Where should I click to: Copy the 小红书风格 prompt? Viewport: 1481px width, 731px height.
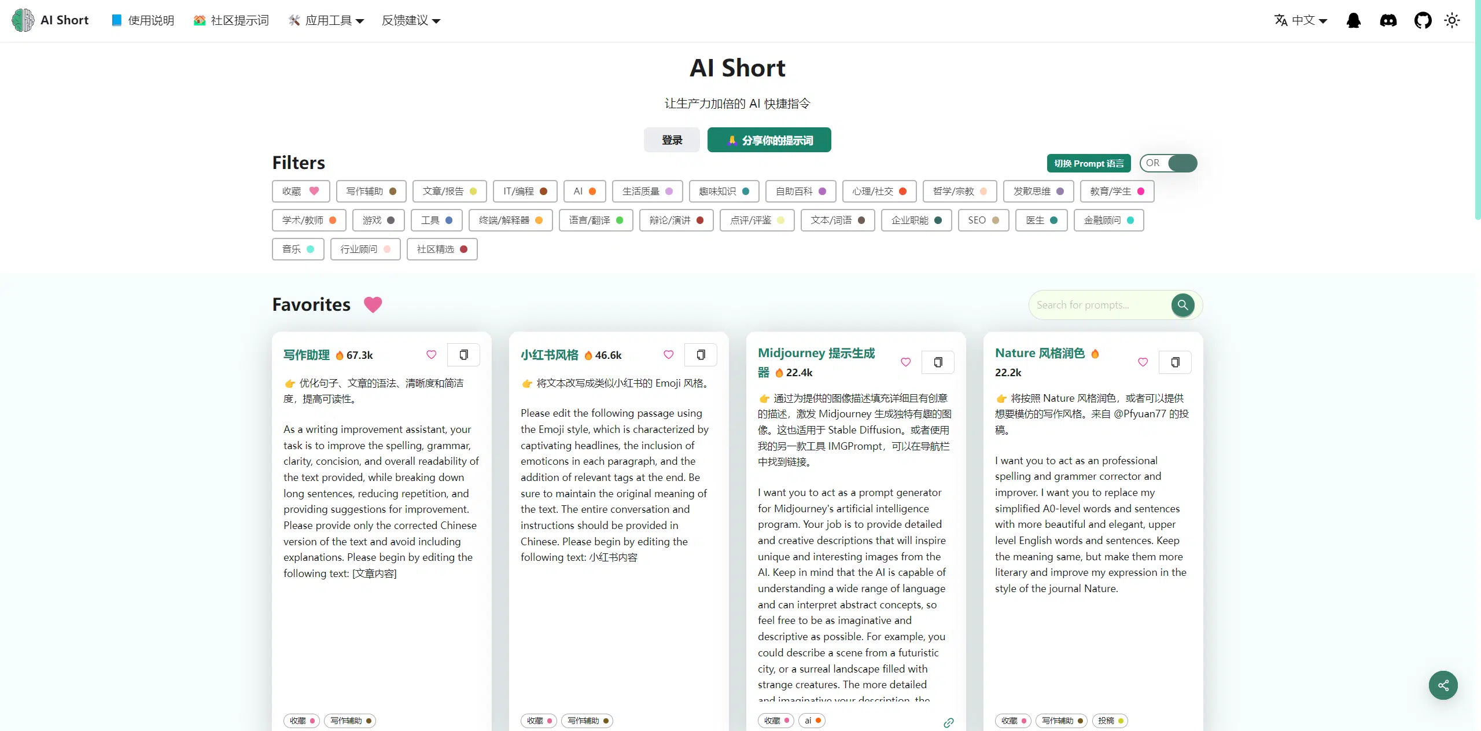pos(701,355)
